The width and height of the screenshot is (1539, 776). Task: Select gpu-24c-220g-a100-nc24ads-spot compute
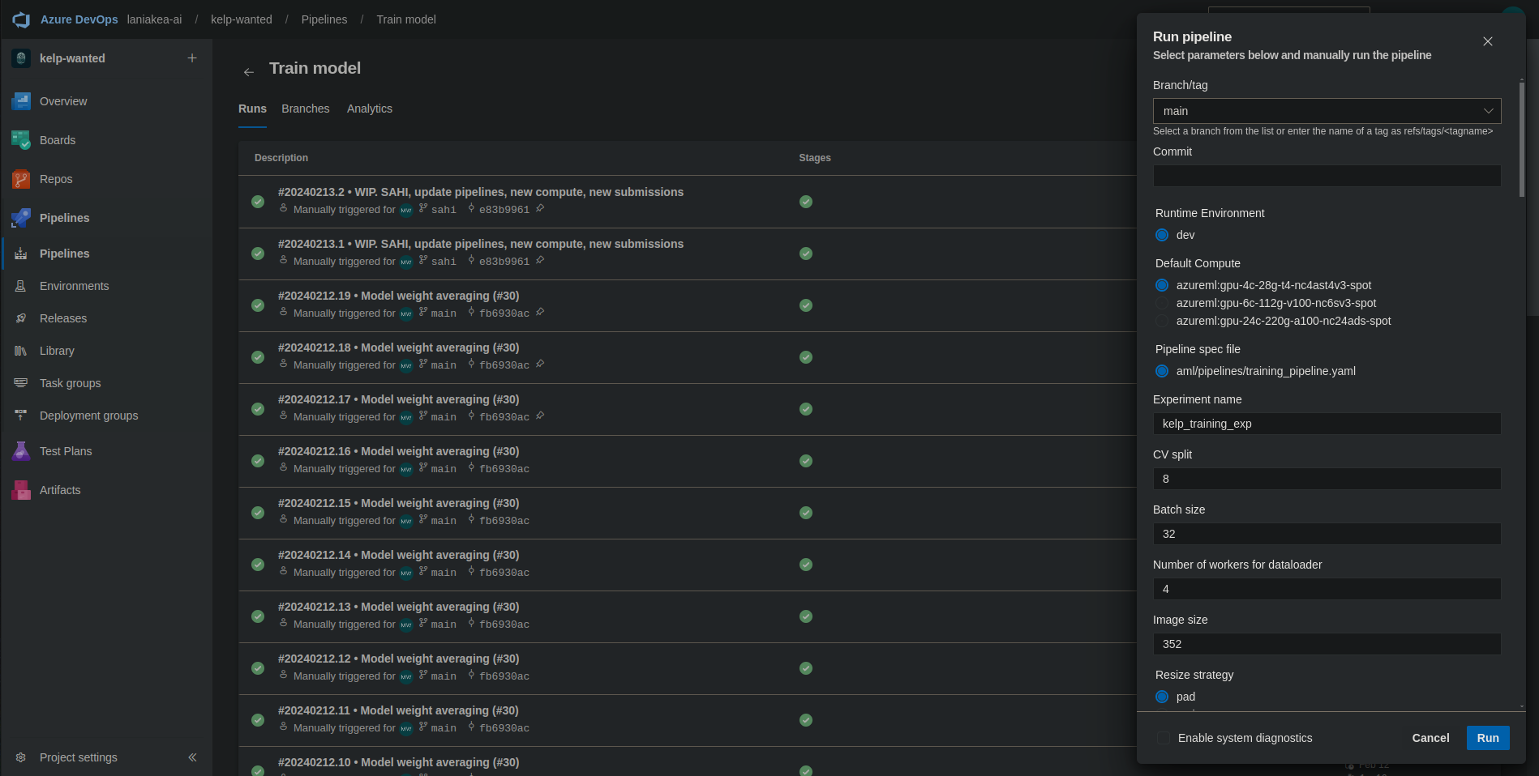[1162, 321]
